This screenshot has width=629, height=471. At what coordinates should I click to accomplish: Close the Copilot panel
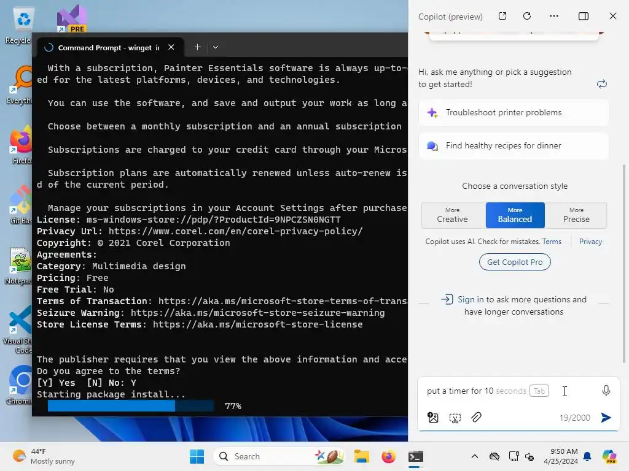(612, 16)
